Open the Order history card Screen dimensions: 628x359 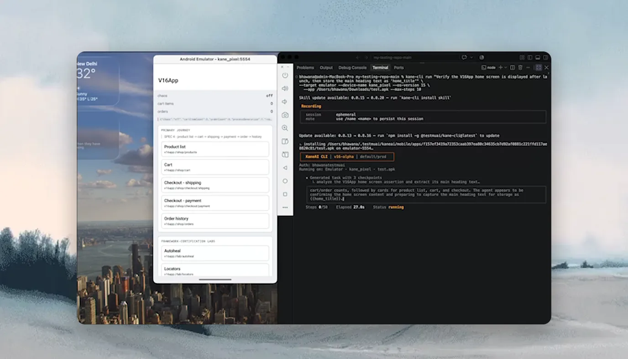(x=215, y=221)
